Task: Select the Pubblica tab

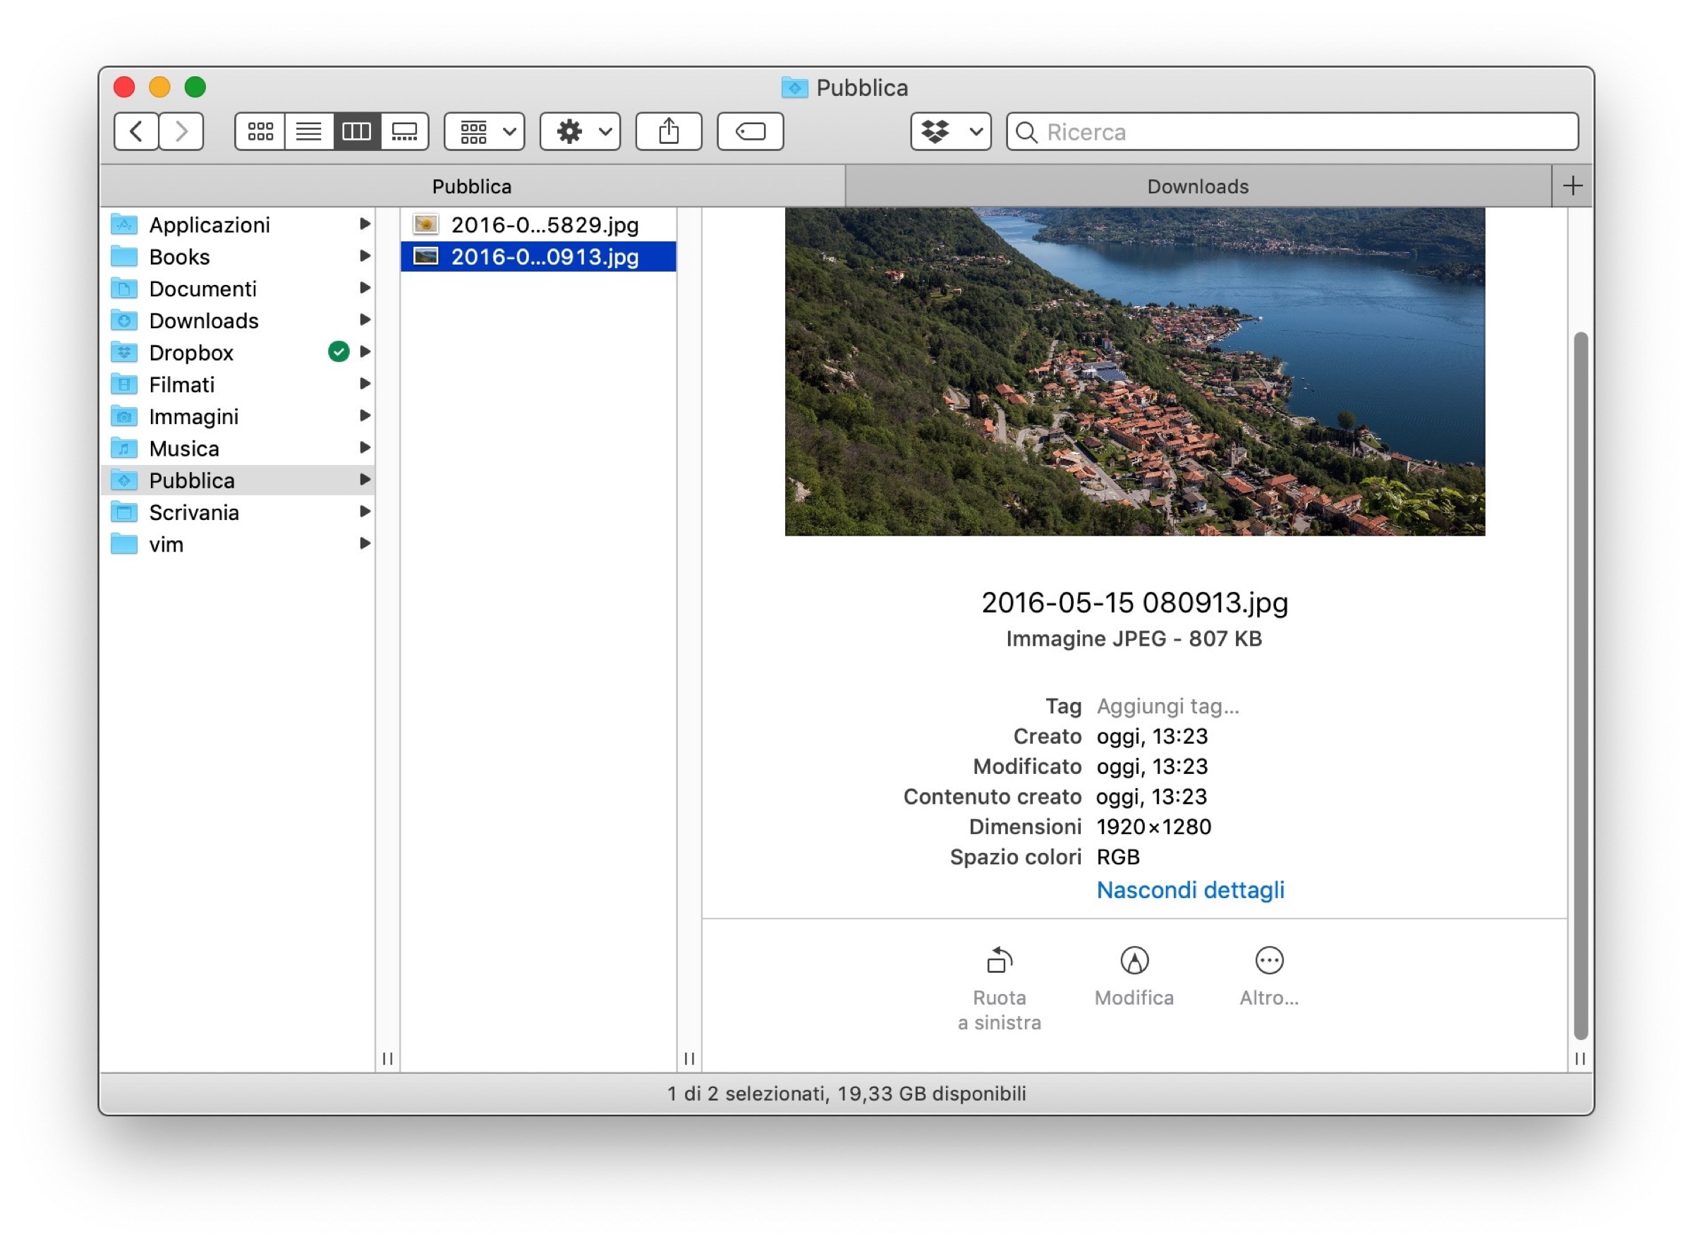Action: pos(471,186)
